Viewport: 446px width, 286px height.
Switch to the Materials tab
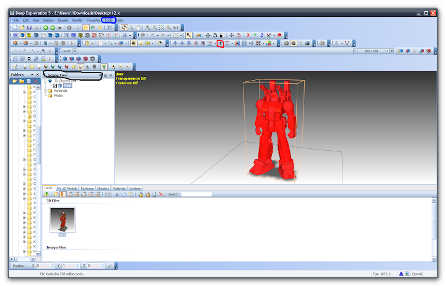[119, 189]
